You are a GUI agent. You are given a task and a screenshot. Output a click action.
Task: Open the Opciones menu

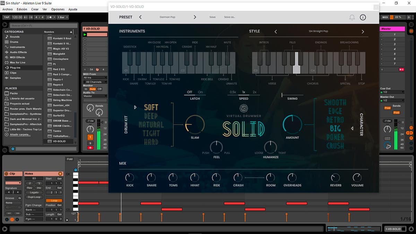[58, 9]
